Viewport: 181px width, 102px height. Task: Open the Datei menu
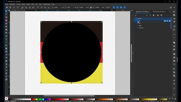[x=7, y=4]
